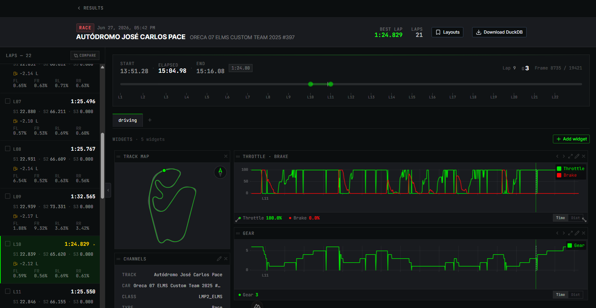Screen dimensions: 596x308
Task: Click the sidebar scrollbar thumb
Action: (103, 165)
